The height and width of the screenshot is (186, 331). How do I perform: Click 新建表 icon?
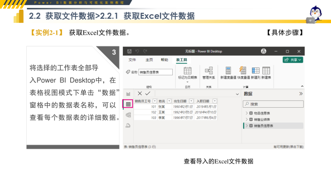point(266,70)
